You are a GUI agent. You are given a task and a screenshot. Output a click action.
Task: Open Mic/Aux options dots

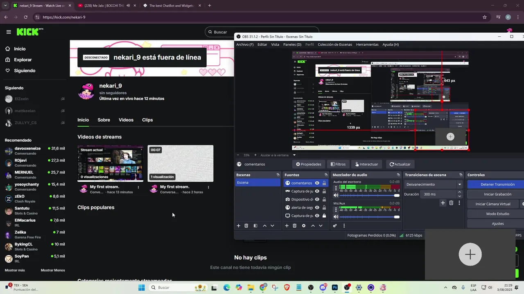pos(336,210)
